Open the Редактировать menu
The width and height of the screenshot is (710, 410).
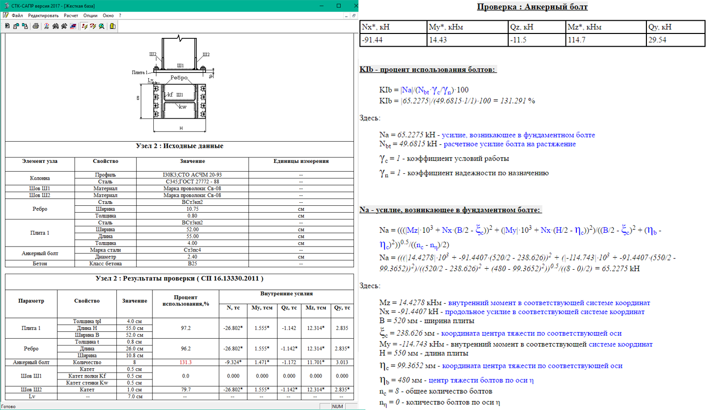(x=43, y=16)
